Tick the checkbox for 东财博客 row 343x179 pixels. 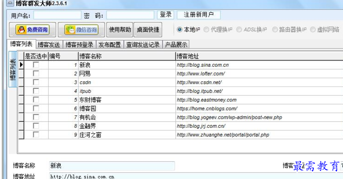[x=36, y=100]
